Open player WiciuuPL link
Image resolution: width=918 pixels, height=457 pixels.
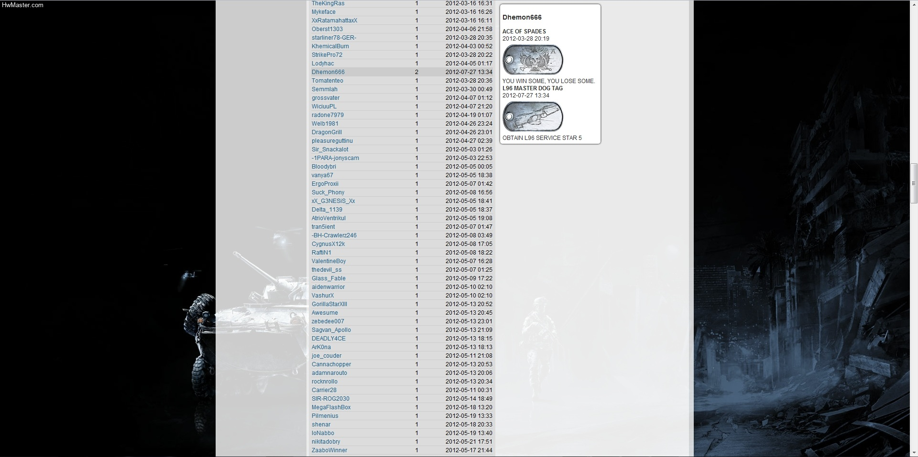click(x=324, y=106)
